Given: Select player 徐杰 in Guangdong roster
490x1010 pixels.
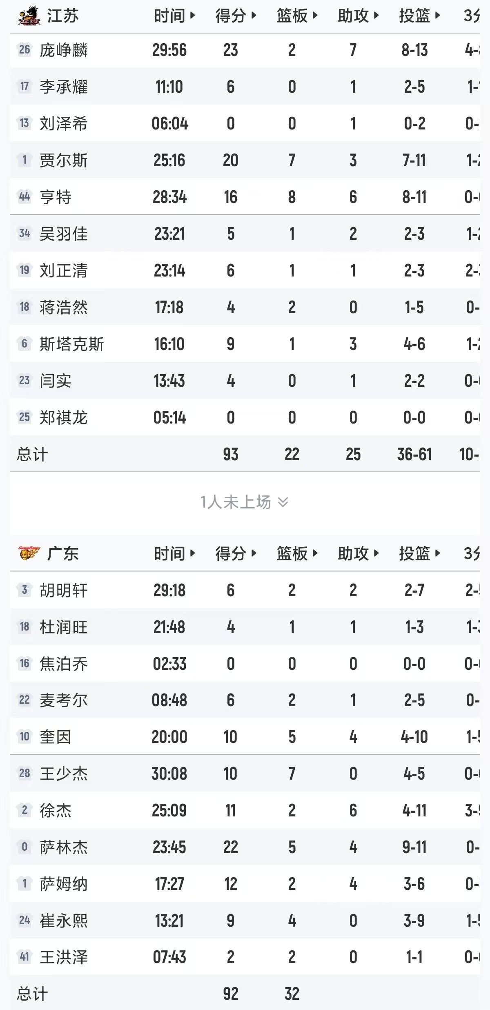Looking at the screenshot, I should pyautogui.click(x=55, y=810).
